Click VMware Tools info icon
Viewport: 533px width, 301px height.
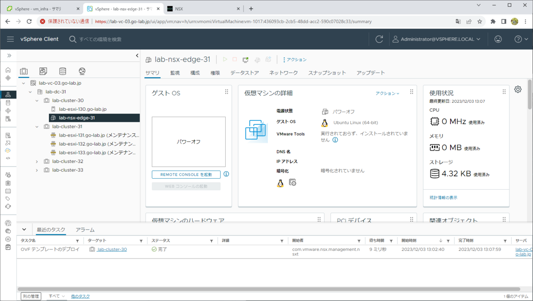(335, 140)
